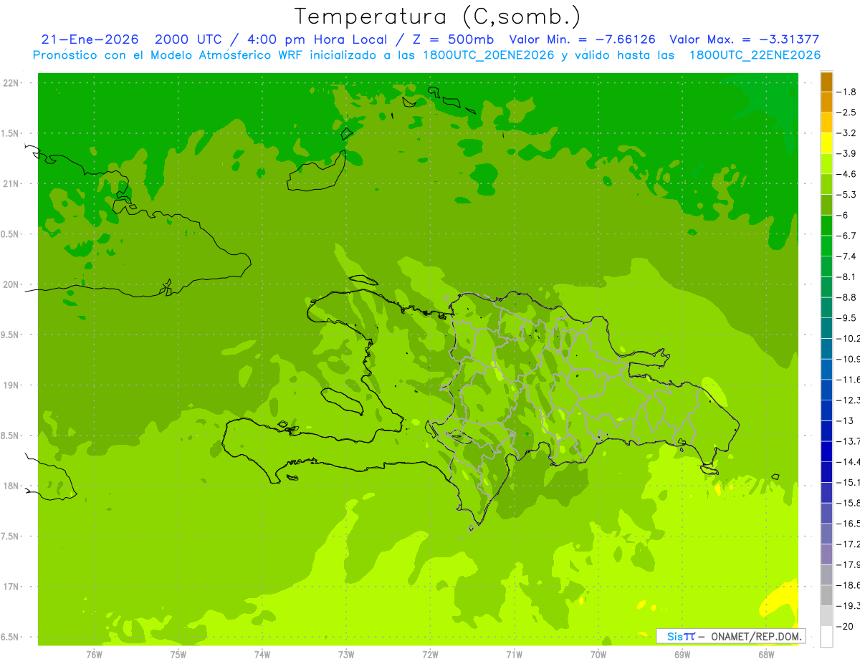Screen dimensions: 860x664
Task: Pick the dark blue swatch between -14.4 and -13.7
Action: click(x=826, y=451)
